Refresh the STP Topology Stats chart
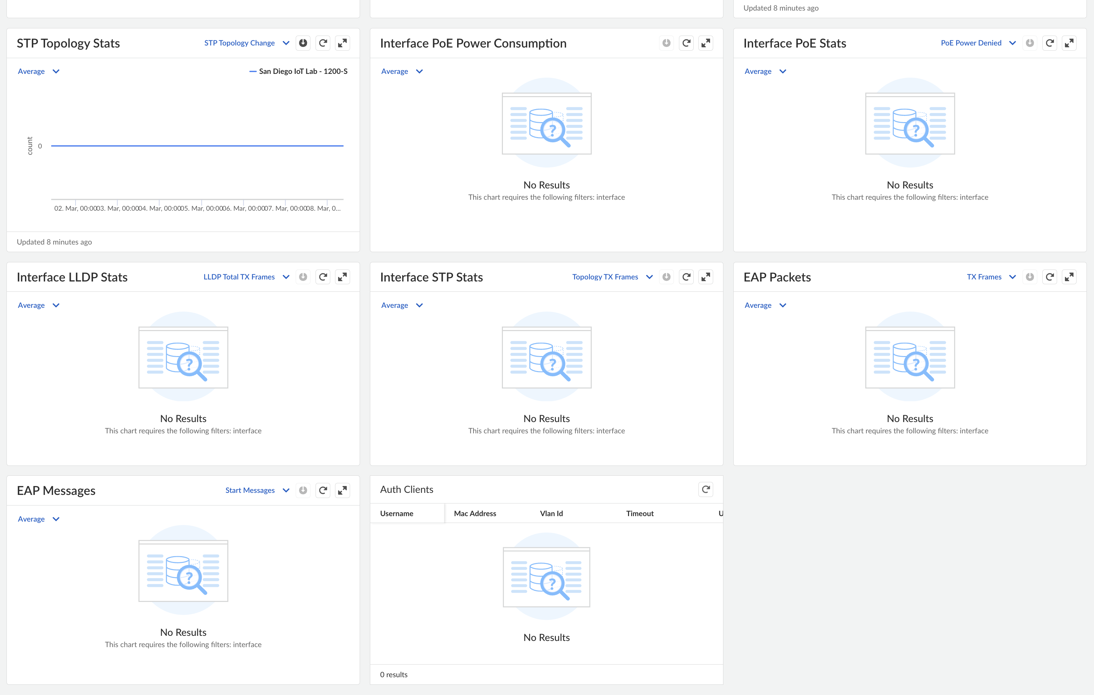Viewport: 1094px width, 695px height. (x=323, y=43)
